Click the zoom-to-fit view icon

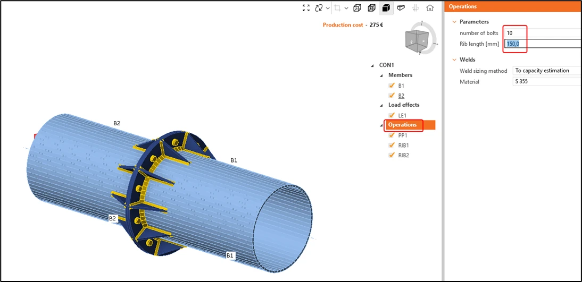[306, 8]
